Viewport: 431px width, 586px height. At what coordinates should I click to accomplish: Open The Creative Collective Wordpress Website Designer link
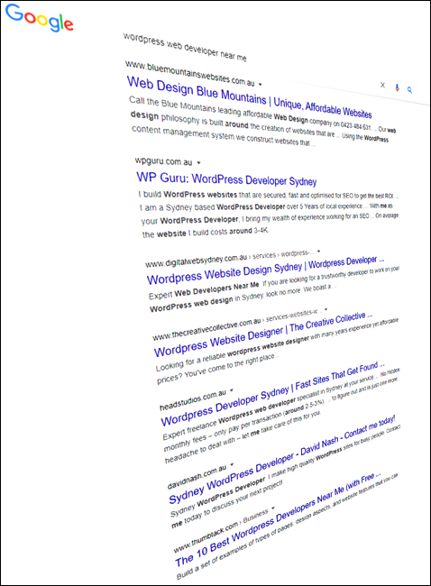pos(263,334)
